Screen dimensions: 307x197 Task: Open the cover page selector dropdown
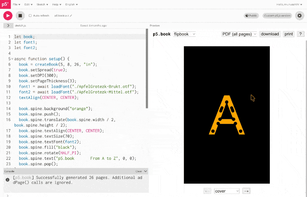click(x=227, y=191)
